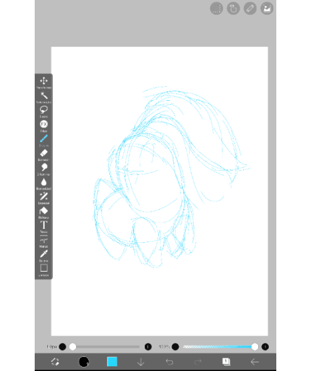Pick the Borrador eraser tool
This screenshot has height=371, width=311.
click(44, 155)
